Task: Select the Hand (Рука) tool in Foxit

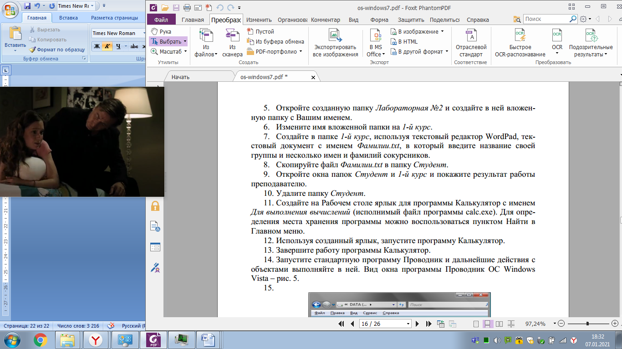Action: click(161, 32)
